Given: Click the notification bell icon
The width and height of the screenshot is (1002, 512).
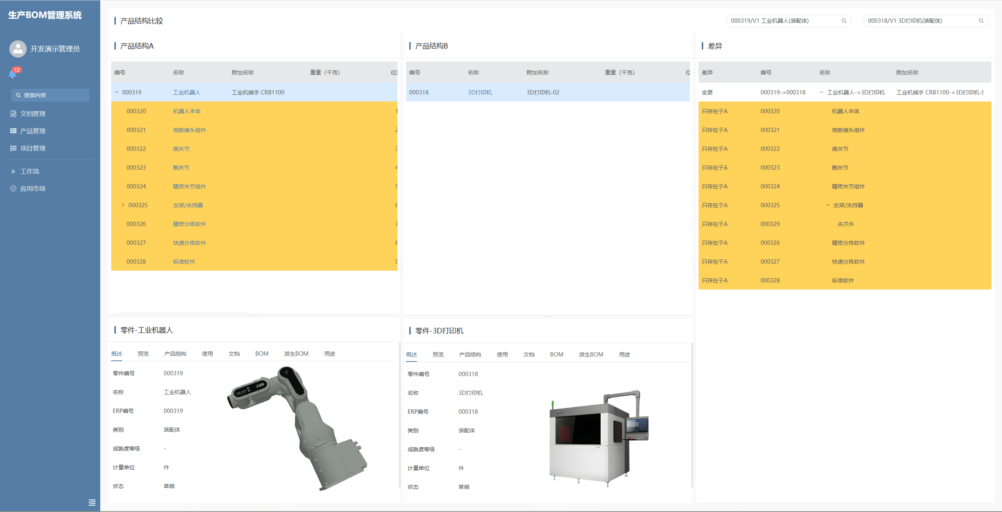Looking at the screenshot, I should click(x=13, y=74).
